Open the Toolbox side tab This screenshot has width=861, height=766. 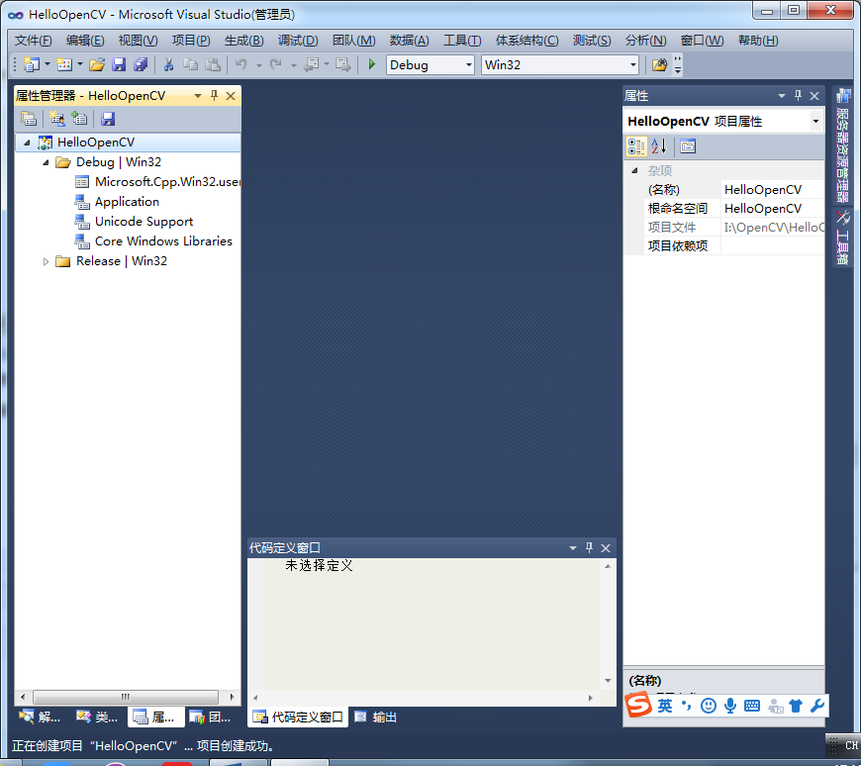click(x=843, y=238)
